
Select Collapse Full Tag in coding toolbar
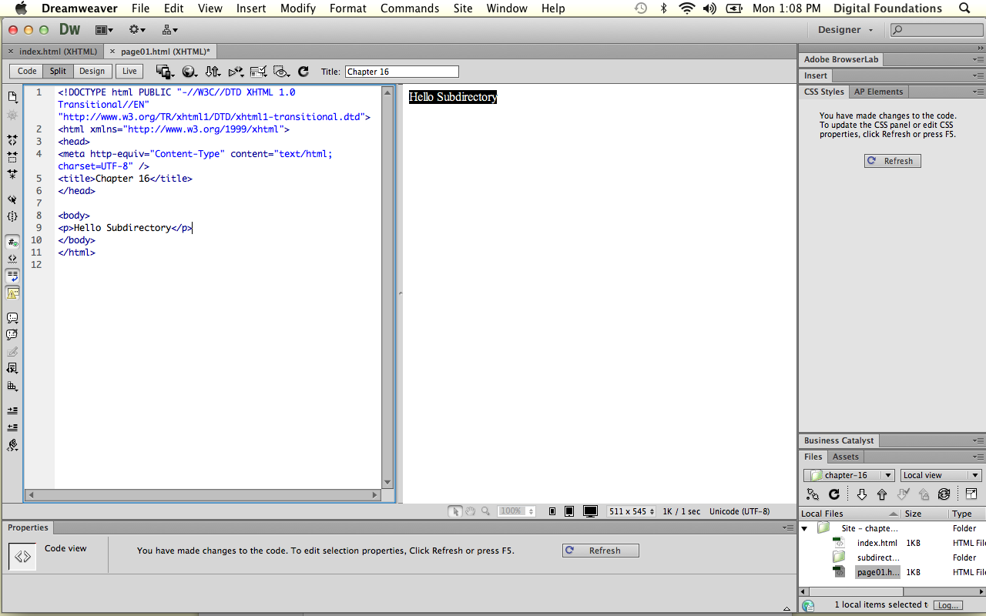pyautogui.click(x=12, y=140)
